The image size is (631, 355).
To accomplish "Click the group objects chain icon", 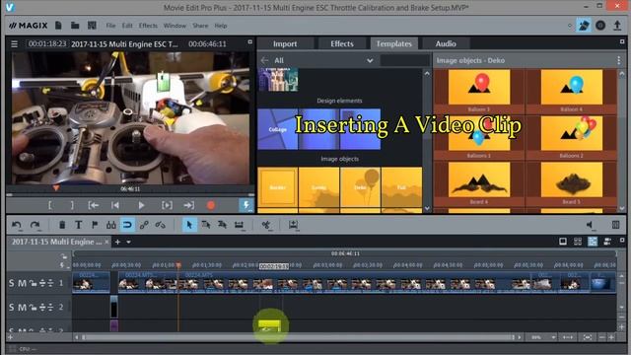I will (x=144, y=225).
